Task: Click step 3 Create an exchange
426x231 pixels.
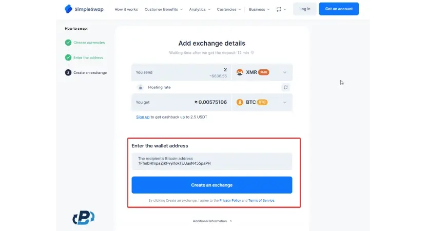Action: pos(86,72)
